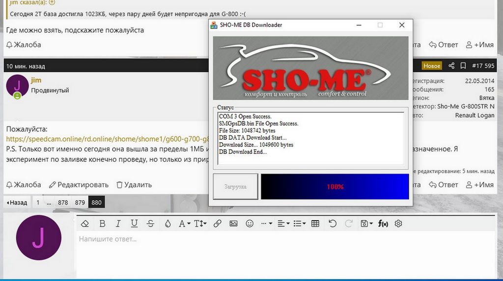Insert an image in the reply editor
The height and width of the screenshot is (281, 503).
233,224
